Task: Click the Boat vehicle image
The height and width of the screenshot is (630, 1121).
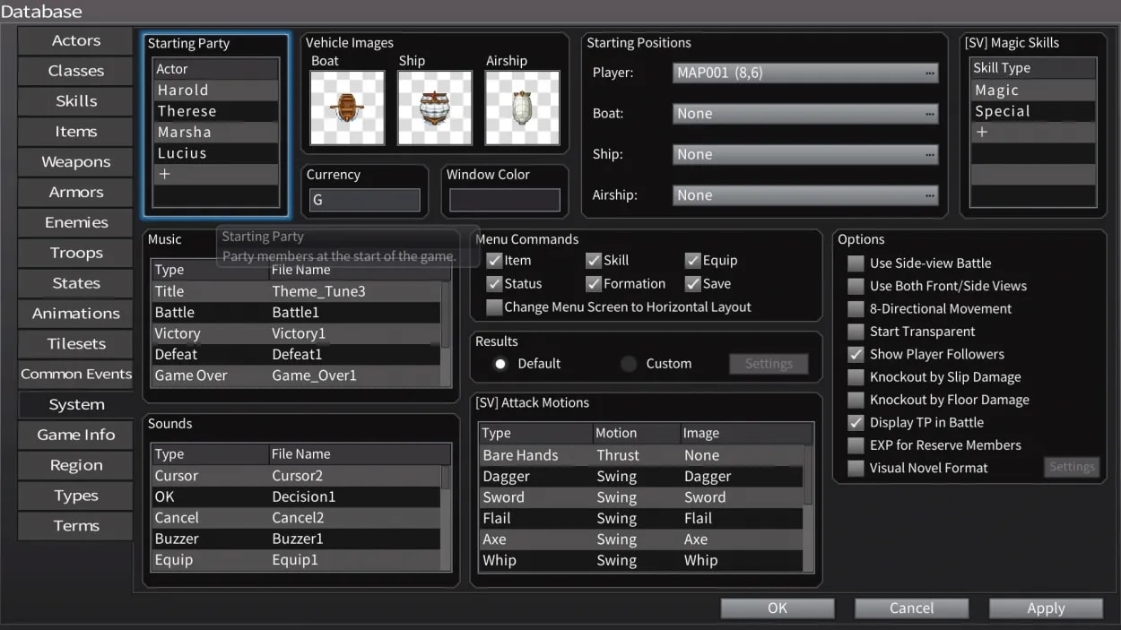Action: [347, 108]
